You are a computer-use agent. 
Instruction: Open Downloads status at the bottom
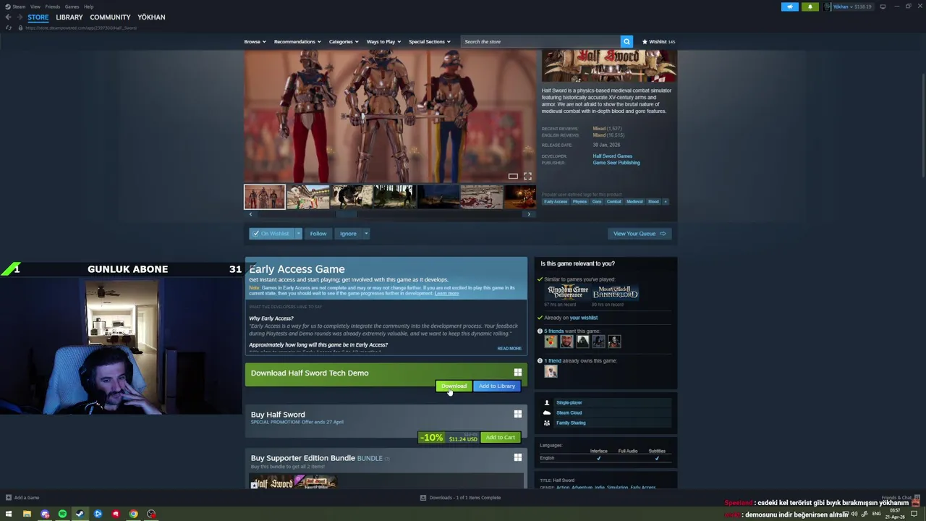click(x=461, y=497)
